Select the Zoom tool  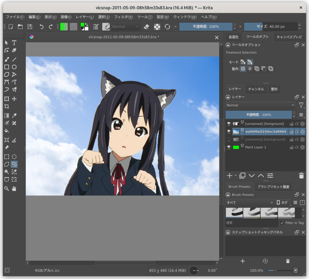[x=7, y=189]
